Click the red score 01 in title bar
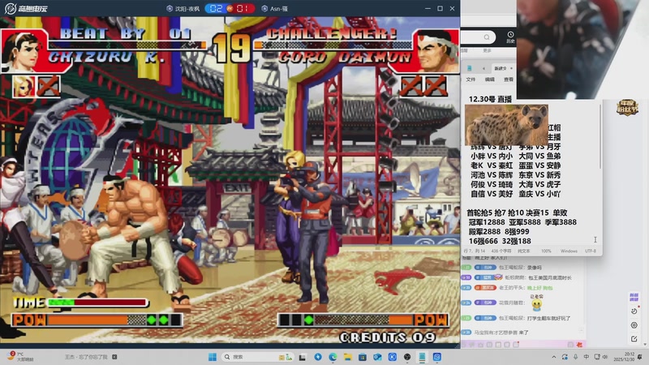Image resolution: width=649 pixels, height=365 pixels. 243,8
